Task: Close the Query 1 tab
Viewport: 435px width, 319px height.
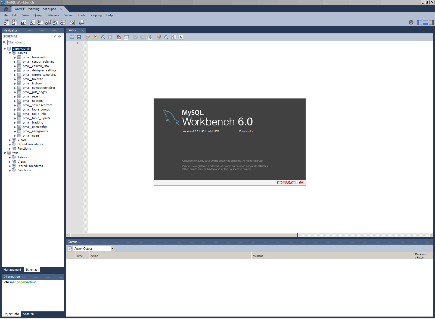Action: coord(83,30)
